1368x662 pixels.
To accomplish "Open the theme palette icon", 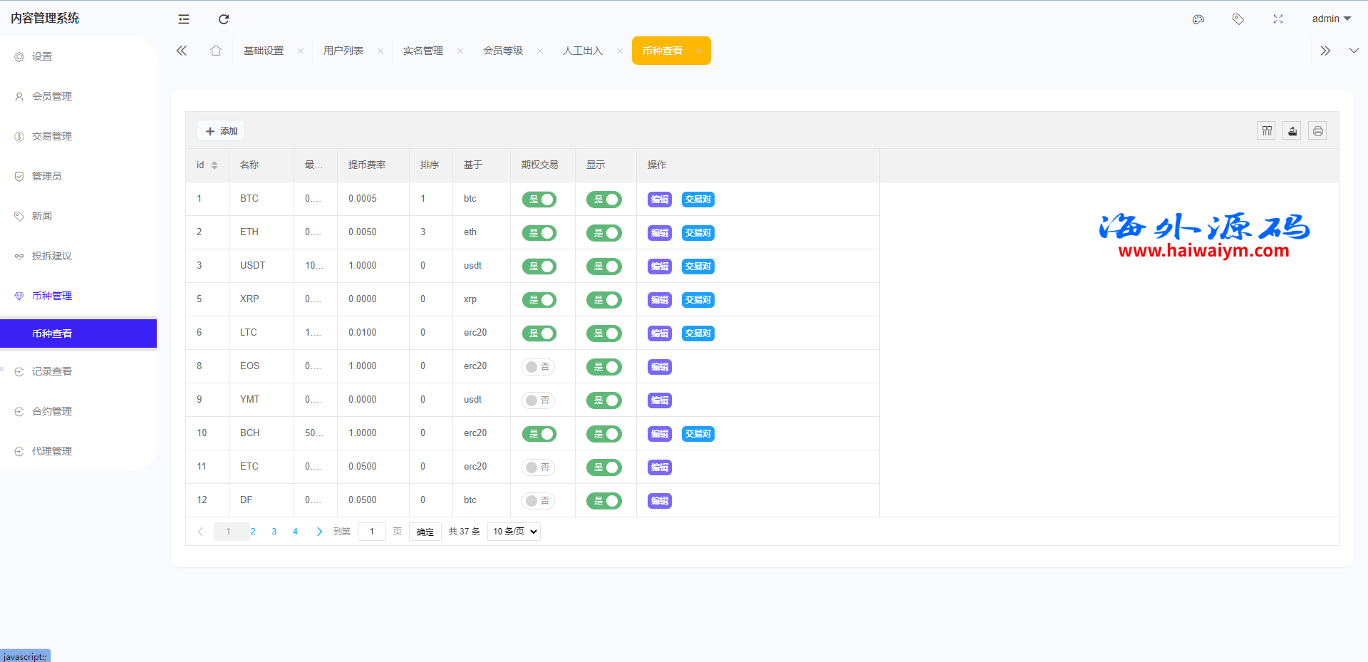I will pos(1198,19).
